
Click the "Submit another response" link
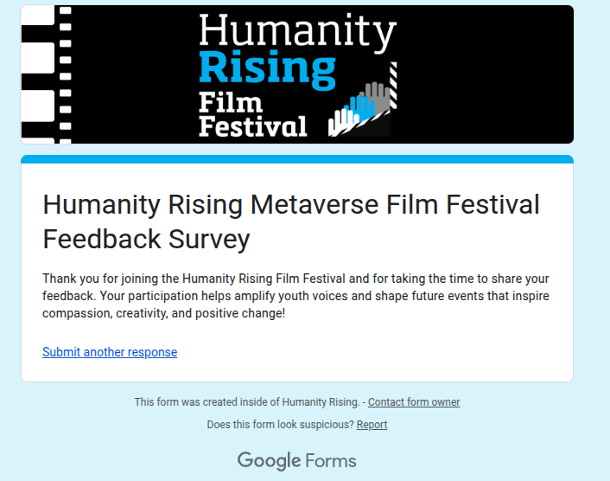(110, 352)
